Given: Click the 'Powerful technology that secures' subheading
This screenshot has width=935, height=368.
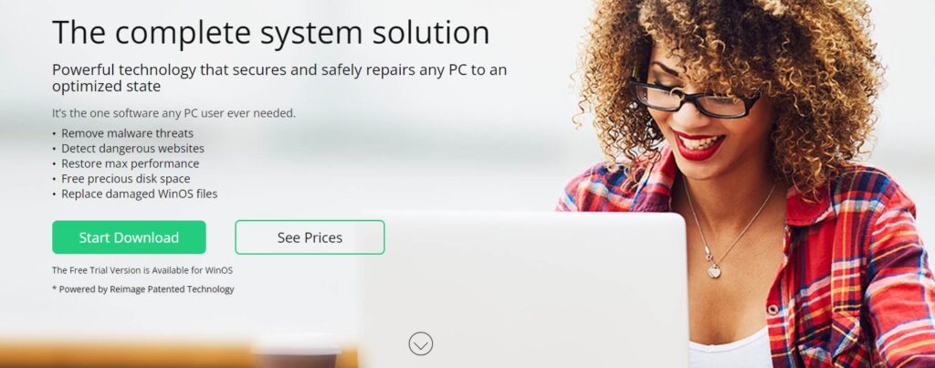Looking at the screenshot, I should pos(279,79).
